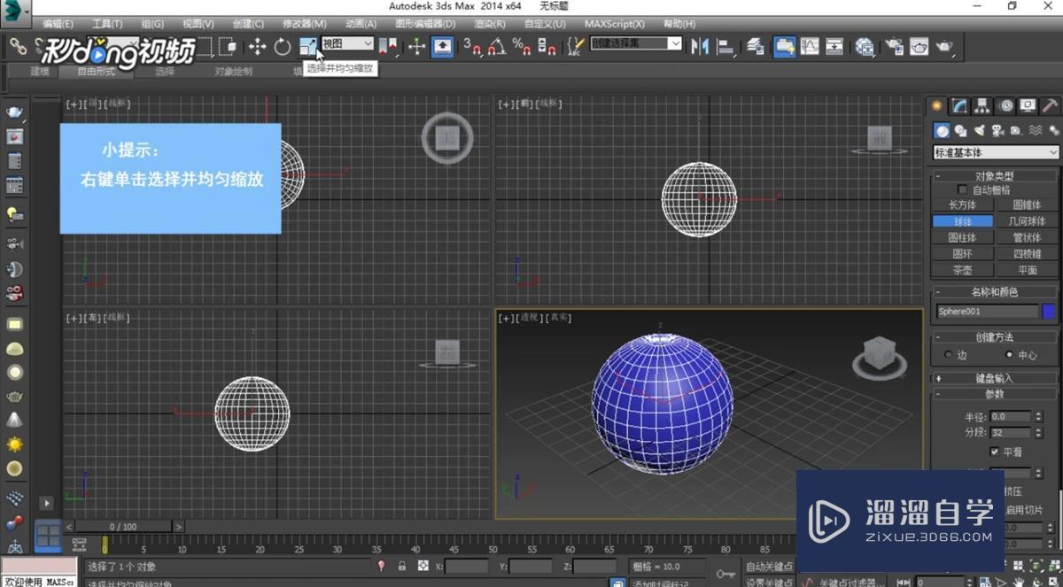This screenshot has width=1063, height=587.
Task: Expand the 键盘输入 rollout
Action: coord(992,378)
